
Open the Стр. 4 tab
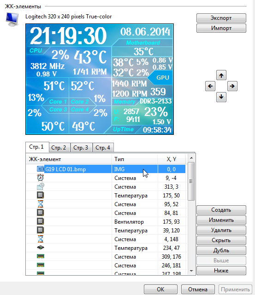click(103, 148)
